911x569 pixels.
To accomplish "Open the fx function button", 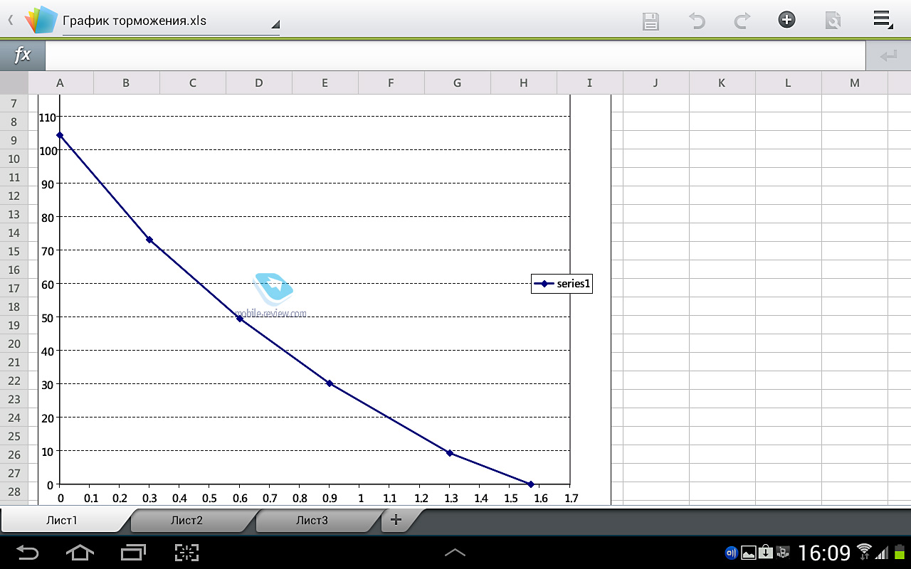I will [x=23, y=55].
